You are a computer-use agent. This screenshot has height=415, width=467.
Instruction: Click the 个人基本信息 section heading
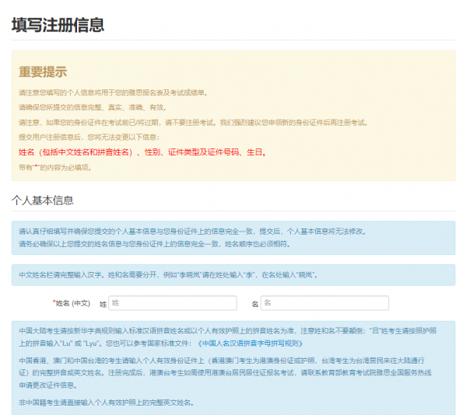click(43, 200)
